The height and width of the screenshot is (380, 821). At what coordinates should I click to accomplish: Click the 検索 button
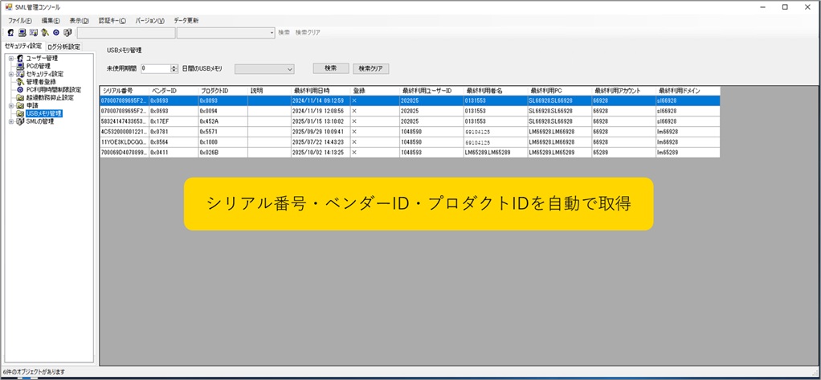(330, 68)
